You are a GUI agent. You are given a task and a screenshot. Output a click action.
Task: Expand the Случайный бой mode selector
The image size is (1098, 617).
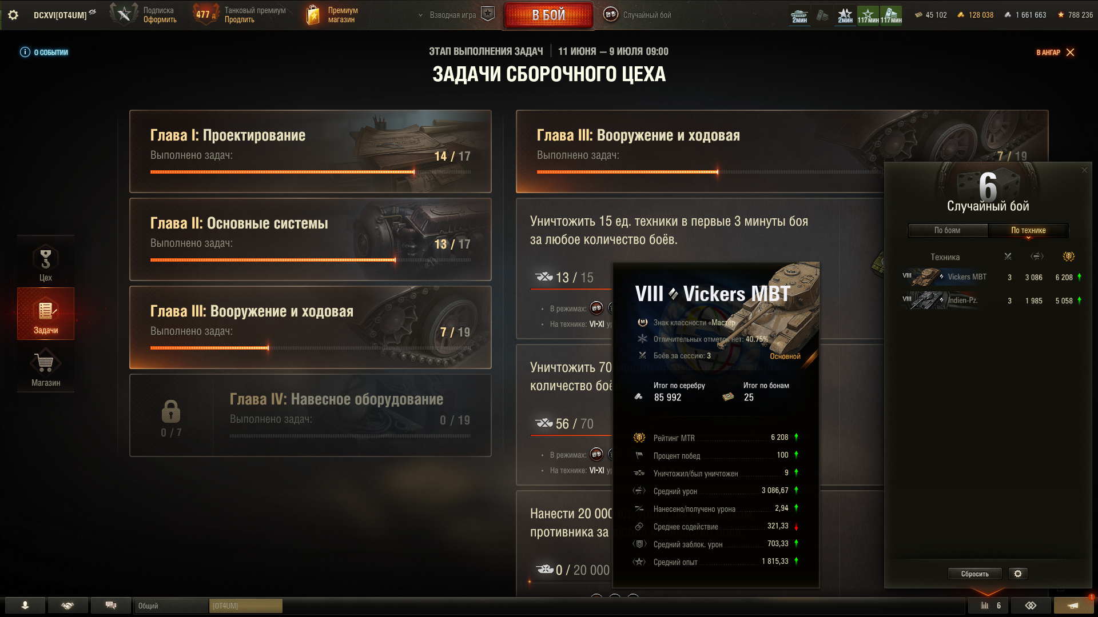638,15
